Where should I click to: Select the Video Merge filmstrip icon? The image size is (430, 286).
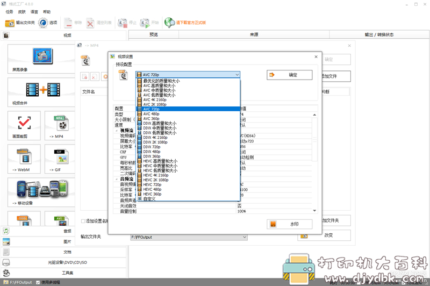[43, 90]
